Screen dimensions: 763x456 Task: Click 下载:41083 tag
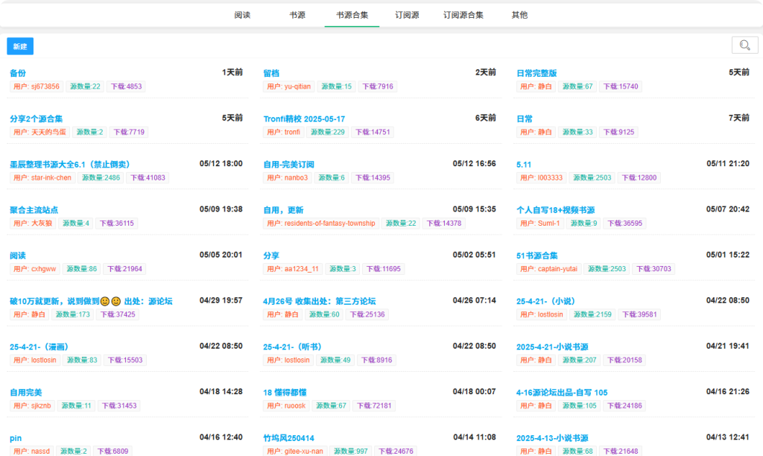tap(148, 177)
